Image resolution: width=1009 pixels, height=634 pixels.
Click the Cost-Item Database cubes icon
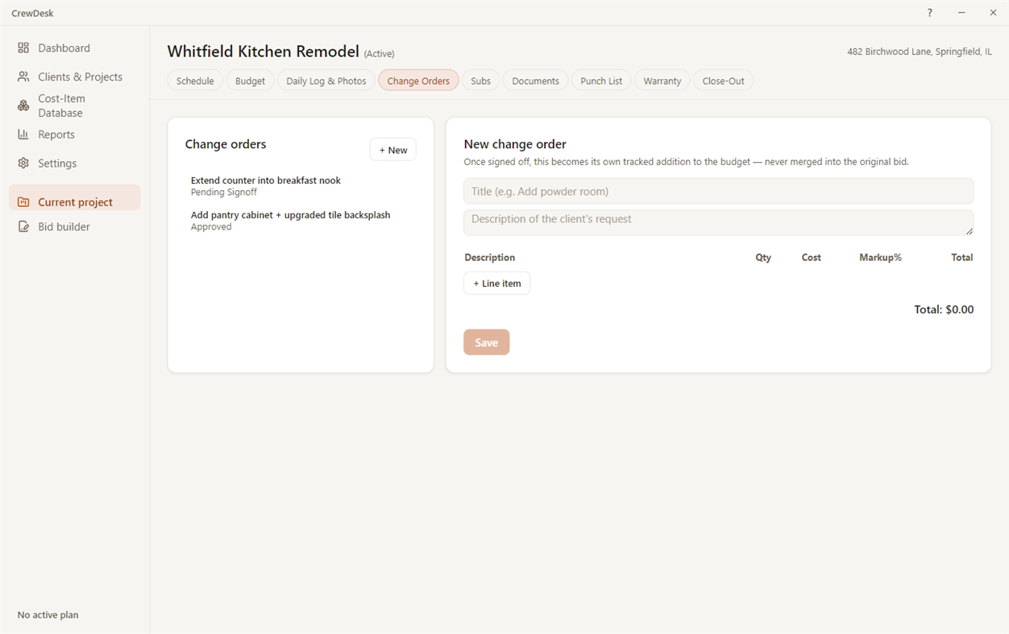23,106
